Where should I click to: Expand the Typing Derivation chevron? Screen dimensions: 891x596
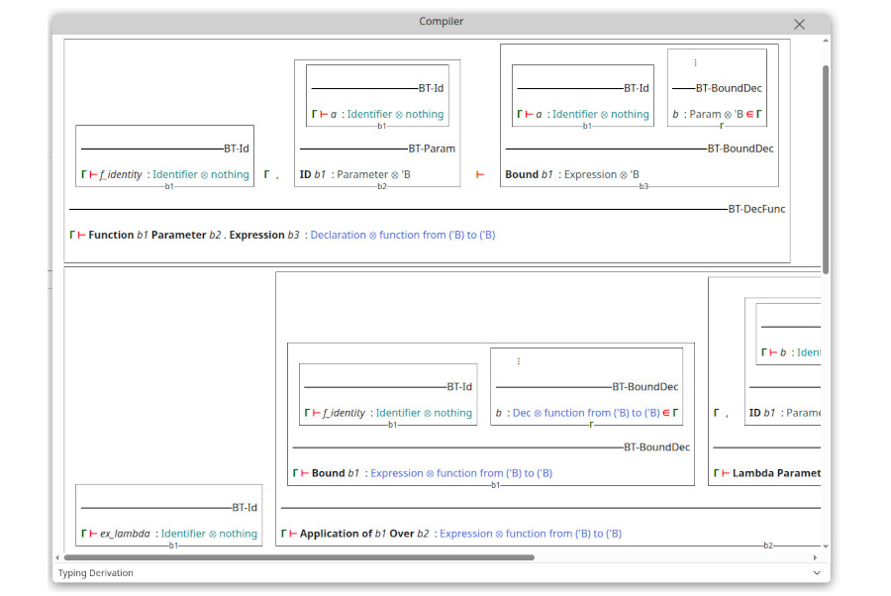click(x=816, y=573)
